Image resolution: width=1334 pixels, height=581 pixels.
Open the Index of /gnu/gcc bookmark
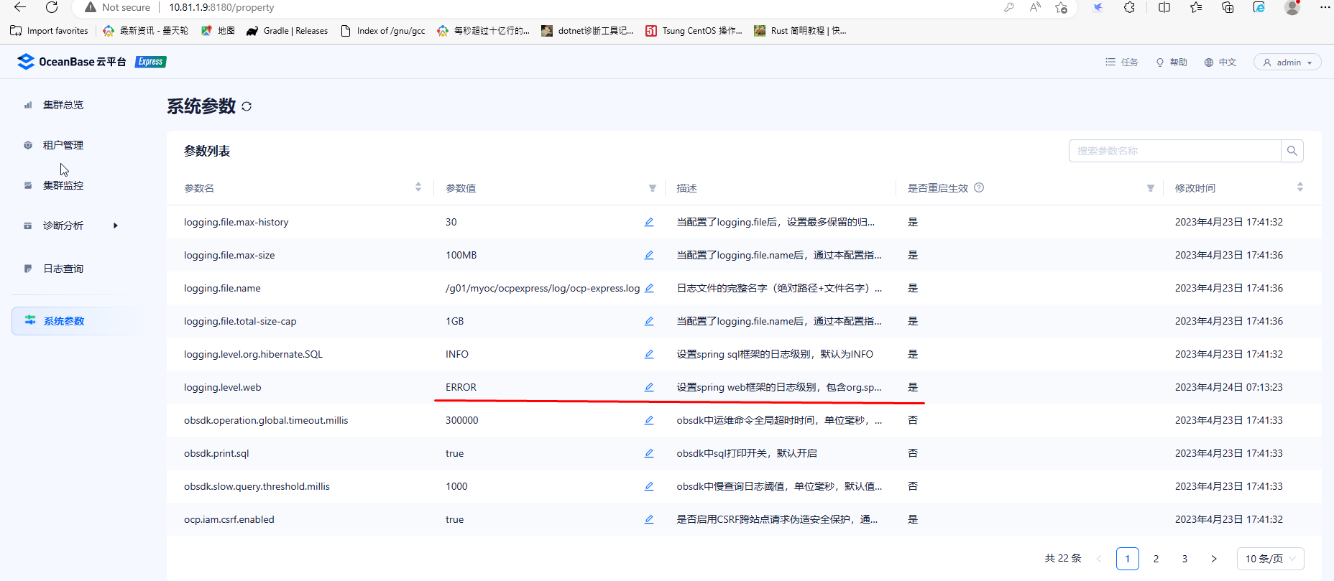[382, 31]
